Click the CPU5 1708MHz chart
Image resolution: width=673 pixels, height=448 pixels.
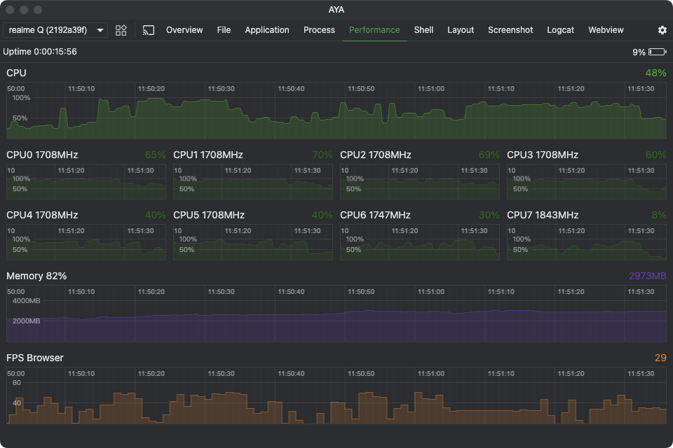click(253, 242)
